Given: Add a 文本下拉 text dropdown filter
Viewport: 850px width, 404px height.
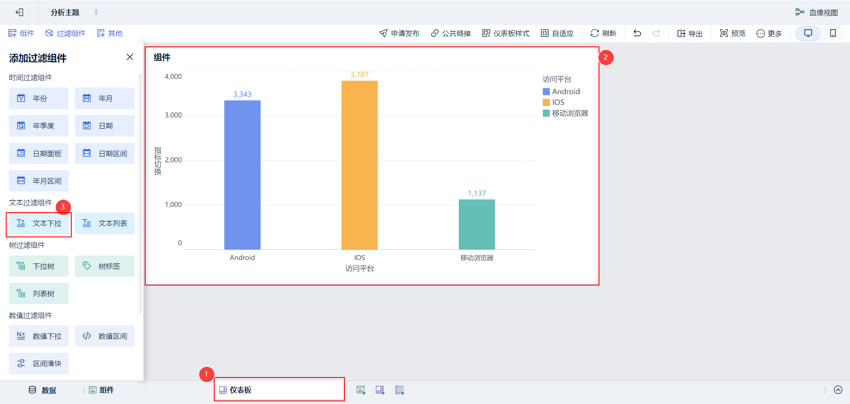Looking at the screenshot, I should coord(39,223).
